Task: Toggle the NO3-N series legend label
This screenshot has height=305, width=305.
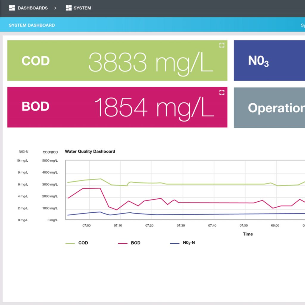Action: tap(189, 243)
